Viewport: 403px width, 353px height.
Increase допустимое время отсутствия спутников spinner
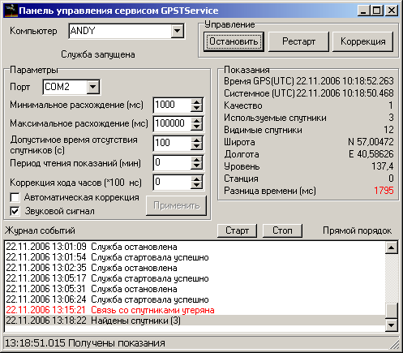coord(196,140)
